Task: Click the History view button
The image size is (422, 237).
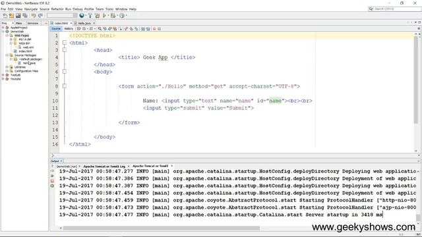Action: (x=69, y=29)
